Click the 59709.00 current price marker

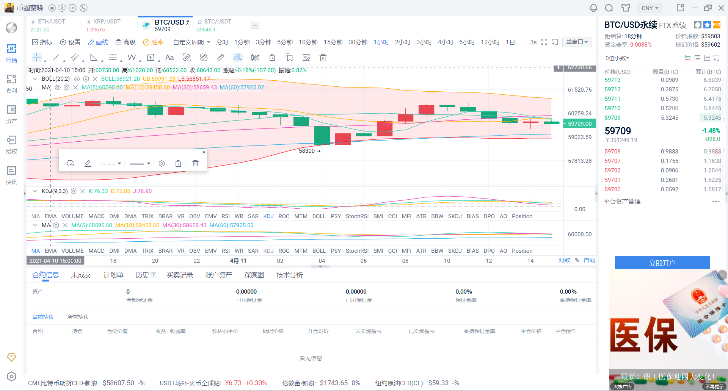pos(579,124)
